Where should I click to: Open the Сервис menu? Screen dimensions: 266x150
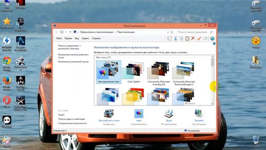85,38
